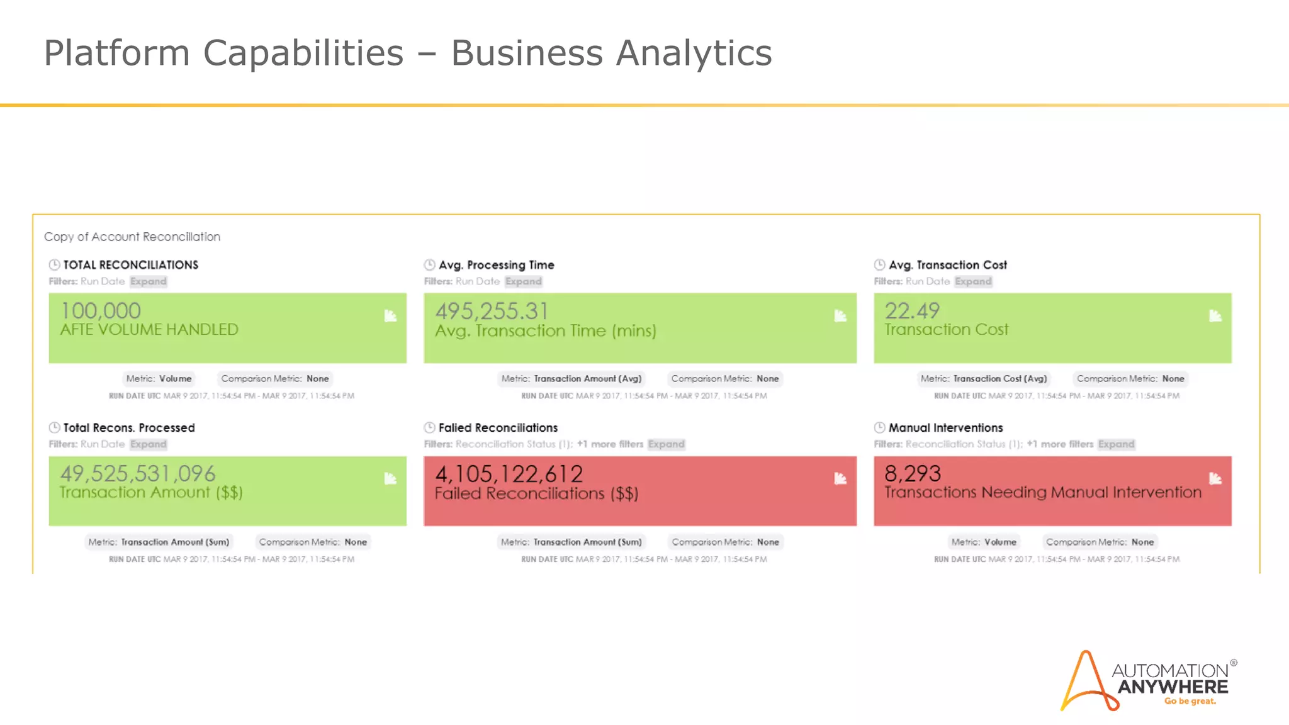Expand the Failed Reconciliations filters

667,444
